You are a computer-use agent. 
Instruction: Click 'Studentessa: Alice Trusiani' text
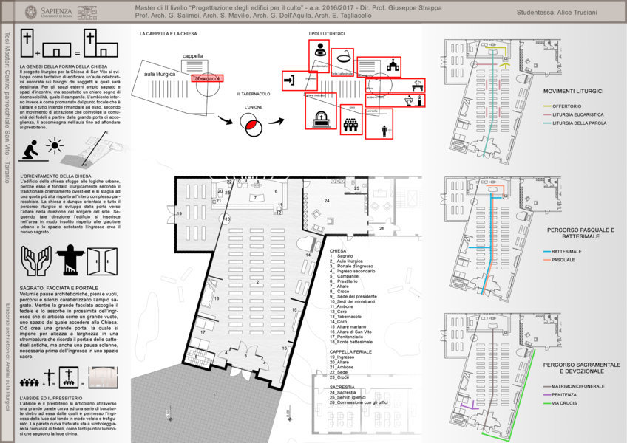(557, 13)
